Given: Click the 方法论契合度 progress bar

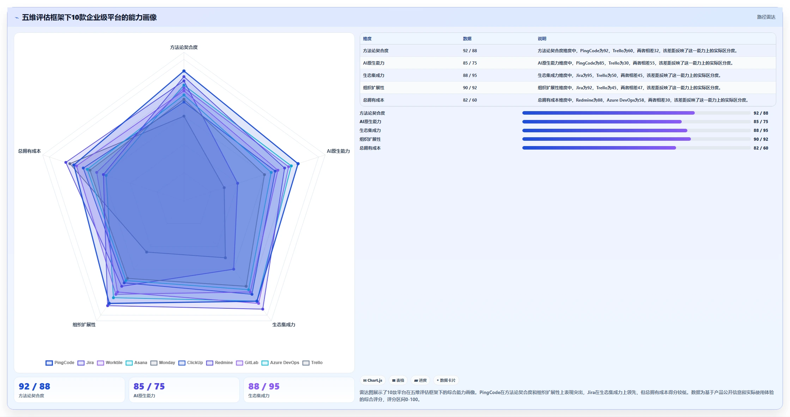Looking at the screenshot, I should [x=636, y=113].
